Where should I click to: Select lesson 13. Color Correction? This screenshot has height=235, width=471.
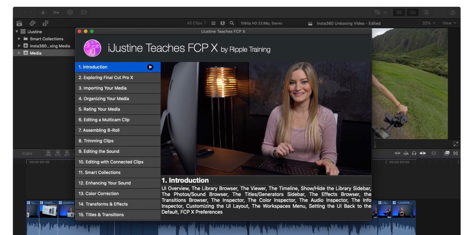coord(99,194)
